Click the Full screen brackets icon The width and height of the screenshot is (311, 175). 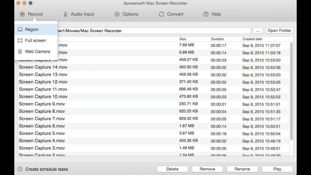pos(20,40)
